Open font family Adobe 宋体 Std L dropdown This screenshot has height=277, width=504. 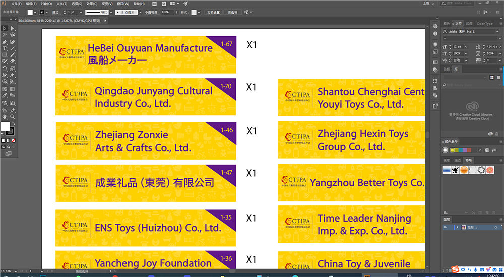497,32
